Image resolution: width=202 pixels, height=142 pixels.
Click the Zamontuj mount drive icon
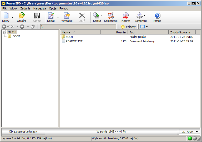click(140, 16)
